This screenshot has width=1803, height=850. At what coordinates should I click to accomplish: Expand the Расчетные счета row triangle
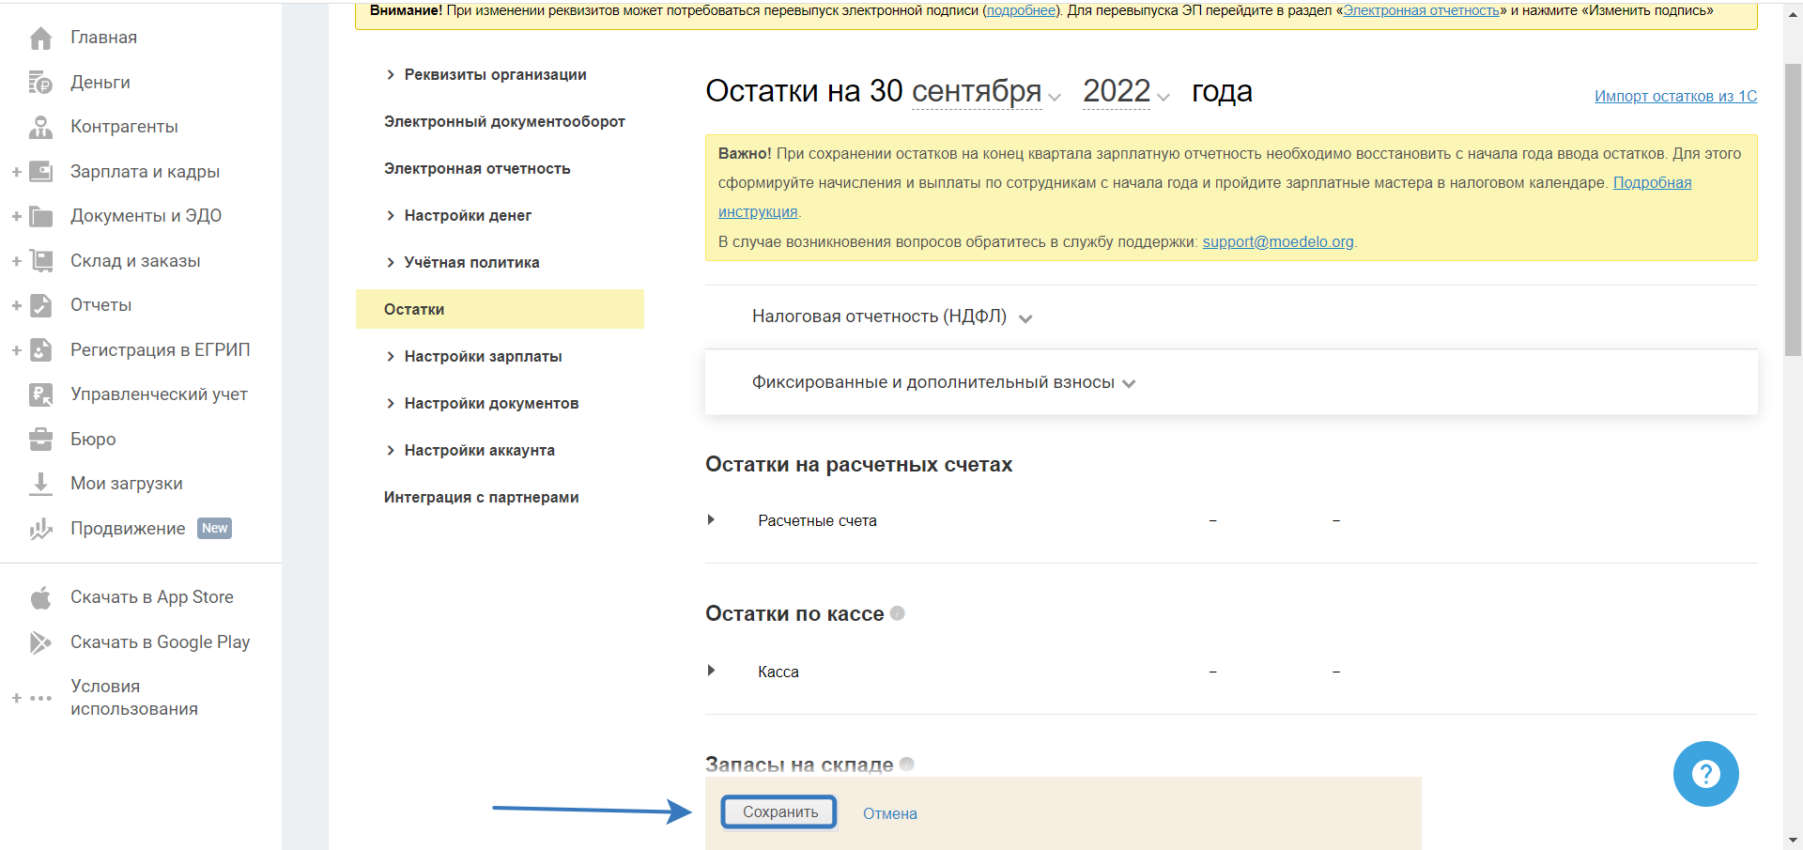(711, 519)
